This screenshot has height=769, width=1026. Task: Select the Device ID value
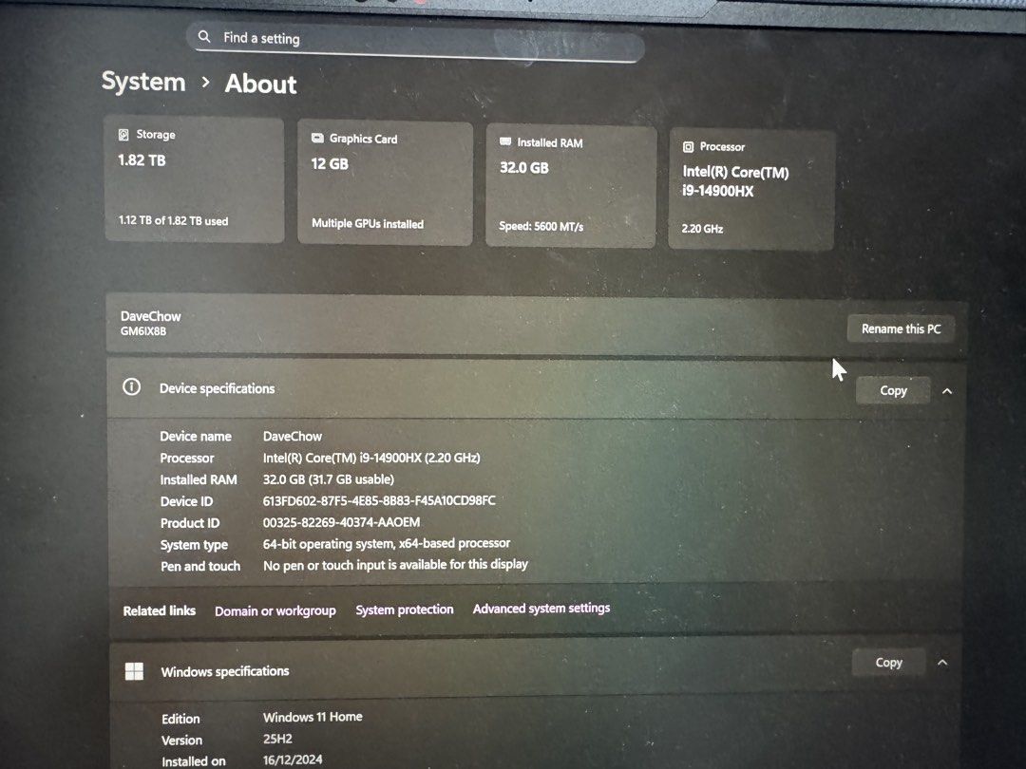379,501
